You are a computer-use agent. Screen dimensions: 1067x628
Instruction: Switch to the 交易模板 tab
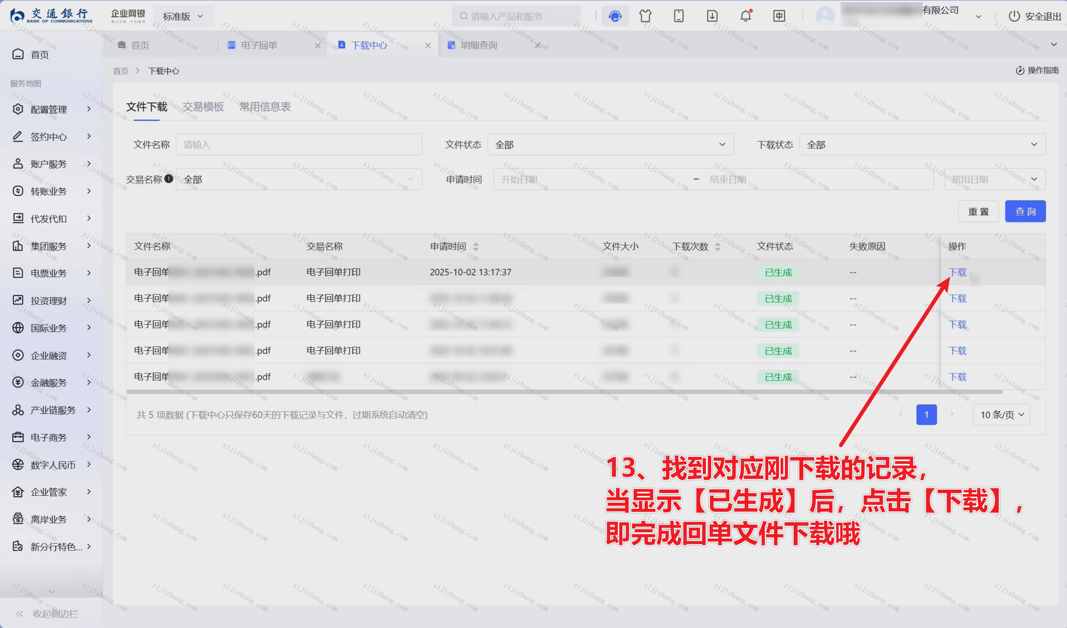tap(203, 107)
